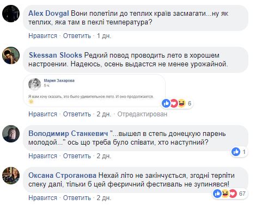The height and width of the screenshot is (205, 268).
Task: Open Alex Dovgal's profile avatar
Action: 11,14
